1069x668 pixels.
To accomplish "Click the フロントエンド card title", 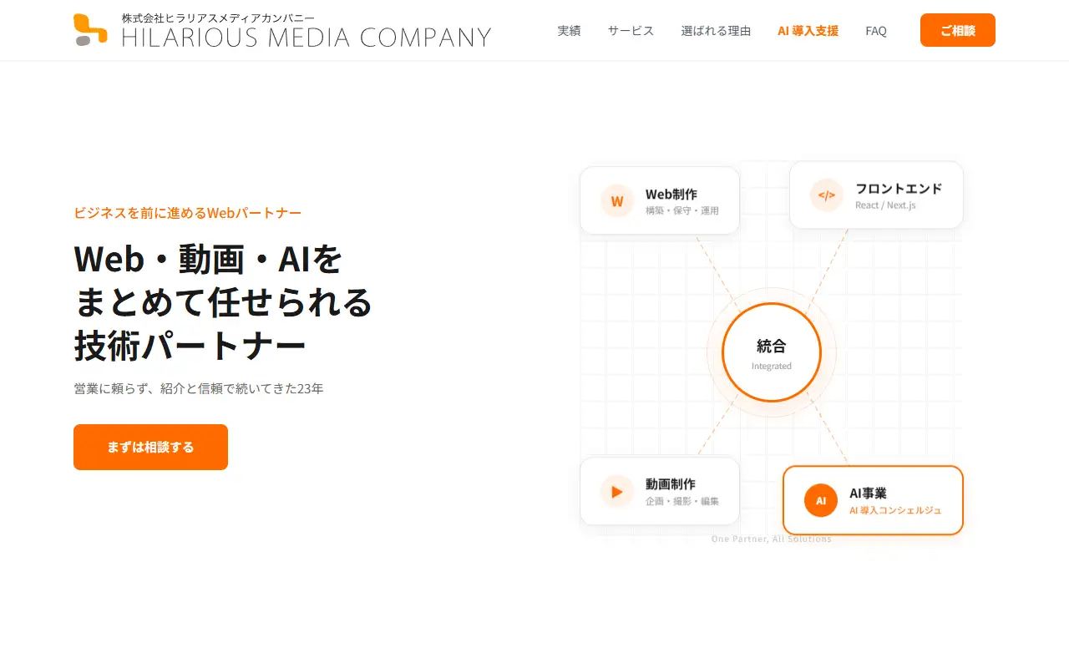I will [899, 189].
